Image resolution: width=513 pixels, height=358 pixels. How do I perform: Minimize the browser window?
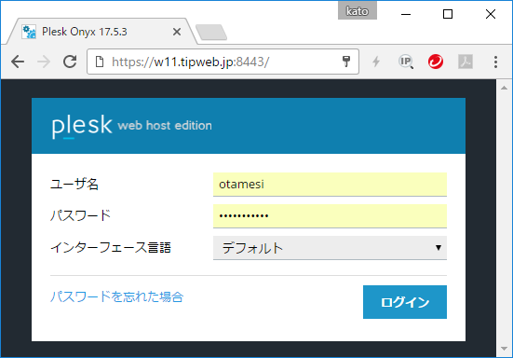(x=406, y=14)
